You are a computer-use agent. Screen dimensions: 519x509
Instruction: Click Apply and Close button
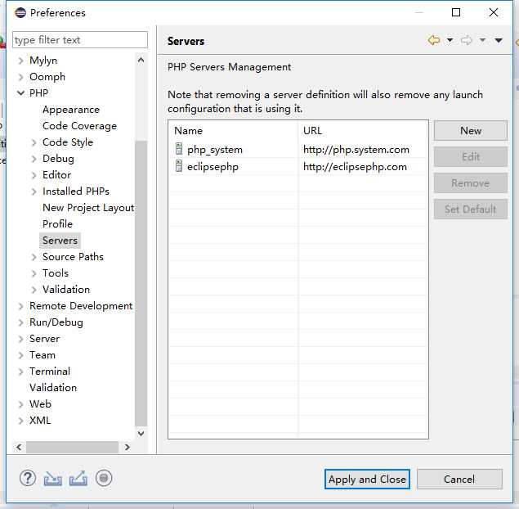point(367,480)
